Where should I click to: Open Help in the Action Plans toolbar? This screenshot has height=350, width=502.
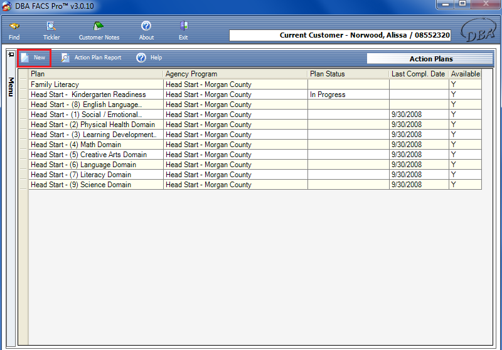pyautogui.click(x=149, y=58)
